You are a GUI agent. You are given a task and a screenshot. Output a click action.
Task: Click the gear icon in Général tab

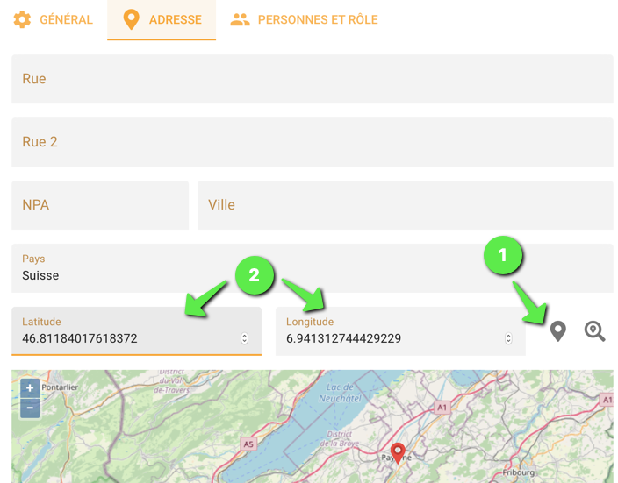point(22,19)
